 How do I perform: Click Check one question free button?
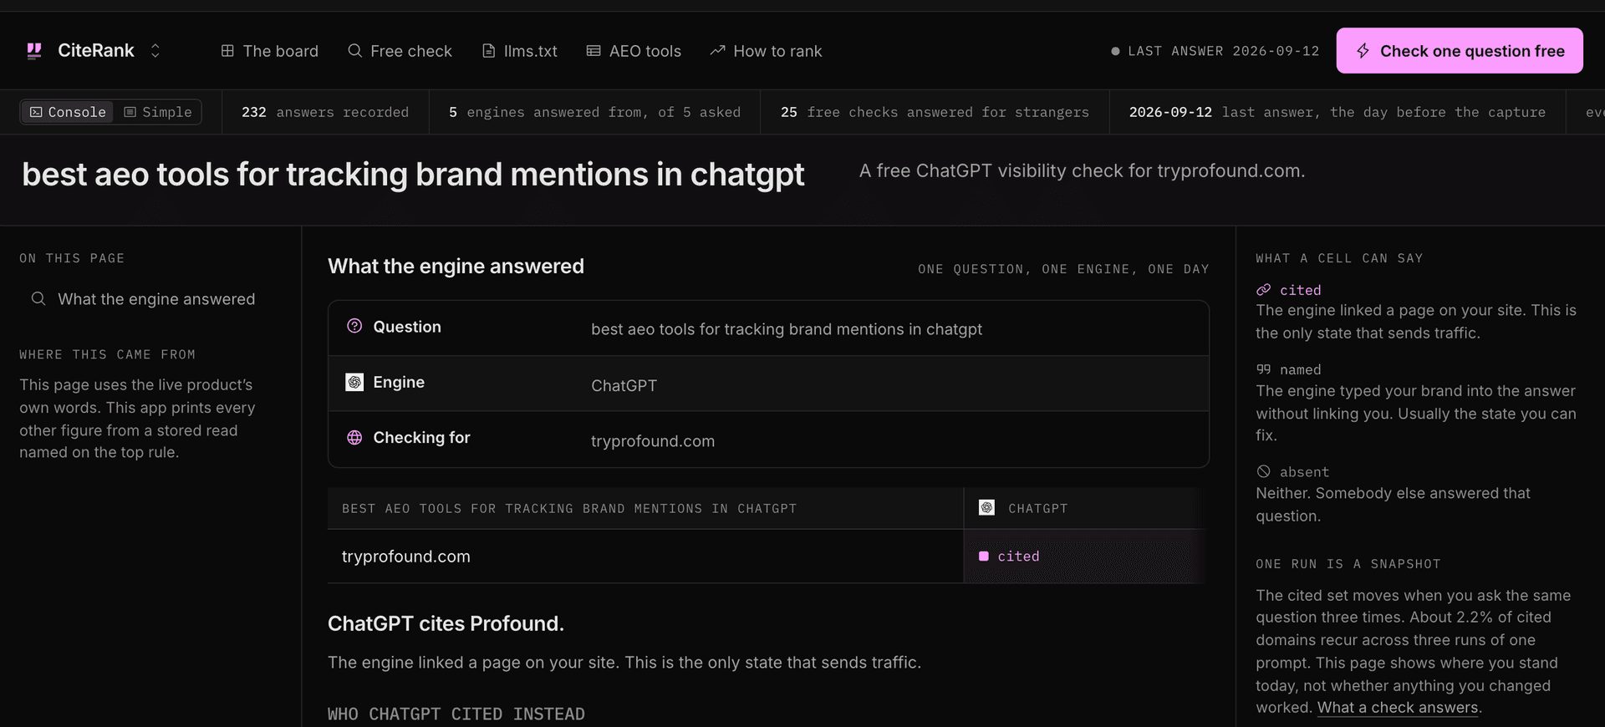tap(1460, 51)
